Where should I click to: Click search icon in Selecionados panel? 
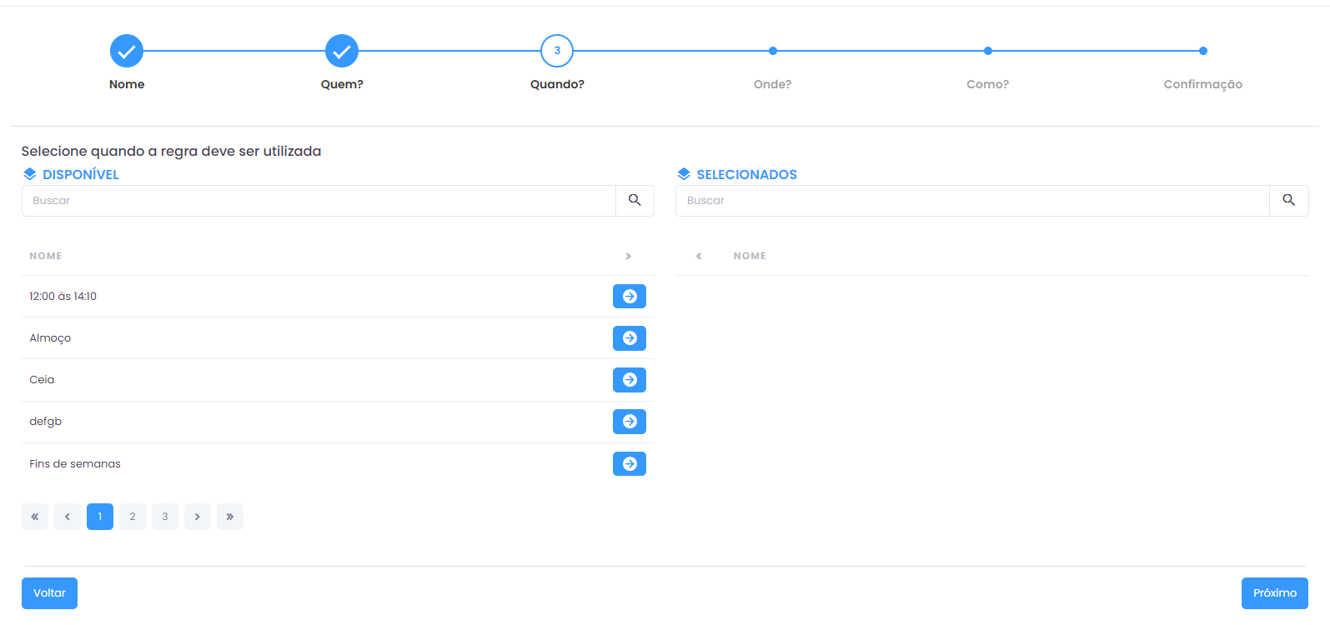point(1288,201)
